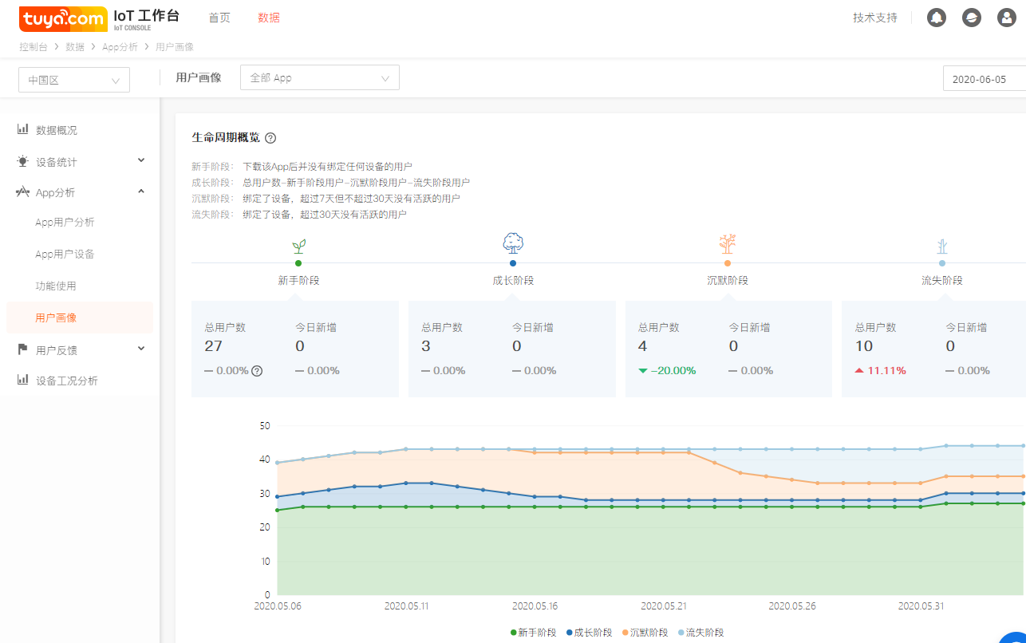
Task: Toggle the 成长阶段 legend series
Action: point(590,632)
